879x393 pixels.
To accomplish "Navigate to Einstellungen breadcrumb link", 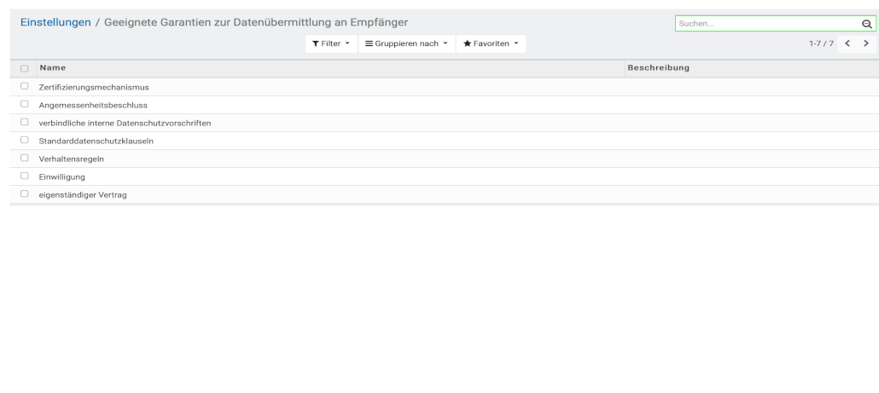I will [x=55, y=22].
